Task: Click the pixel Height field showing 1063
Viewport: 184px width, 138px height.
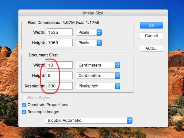Action: 59,43
